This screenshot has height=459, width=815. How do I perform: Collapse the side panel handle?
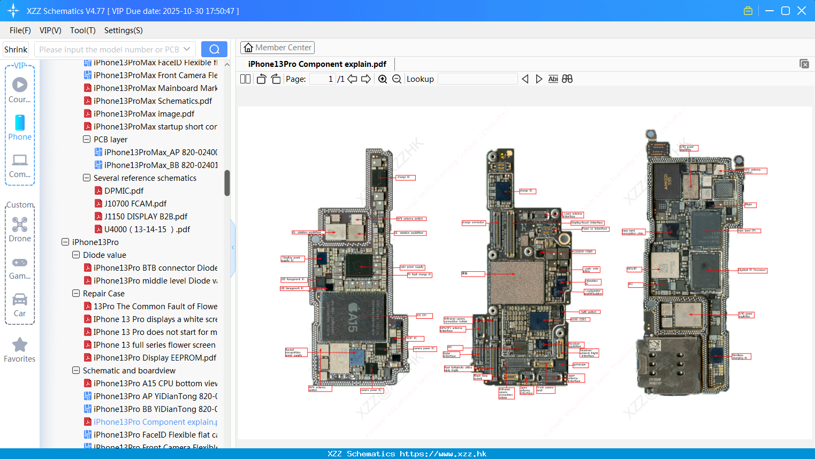click(233, 248)
